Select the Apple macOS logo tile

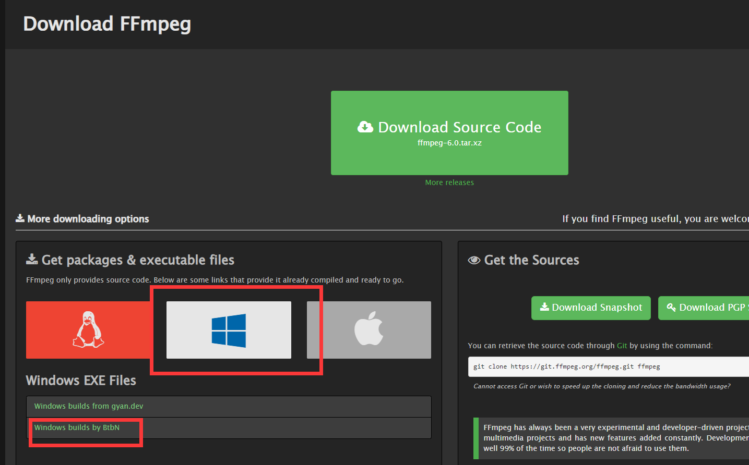[369, 329]
